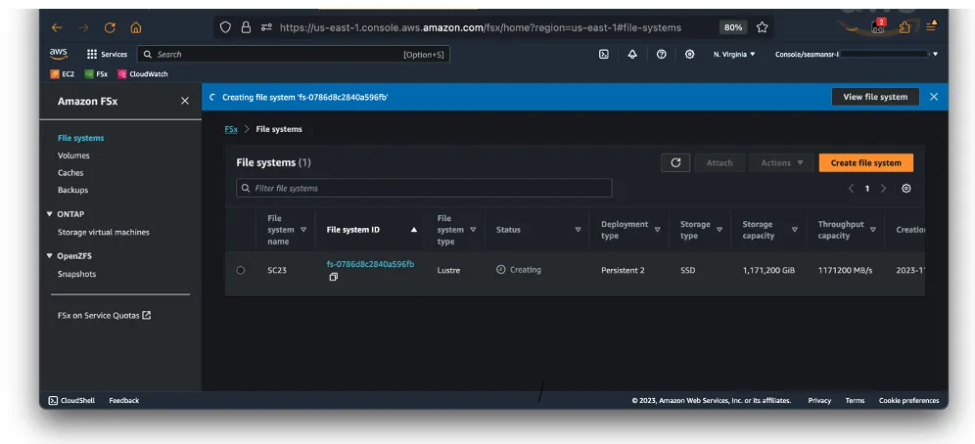Image resolution: width=975 pixels, height=444 pixels.
Task: Open FSx on Service Quotas link
Action: (104, 316)
